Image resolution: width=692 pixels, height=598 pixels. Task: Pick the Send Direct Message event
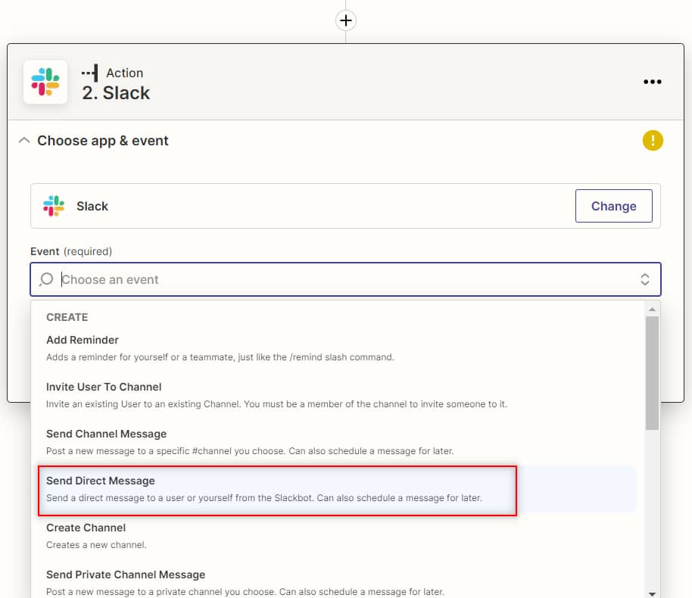click(101, 481)
